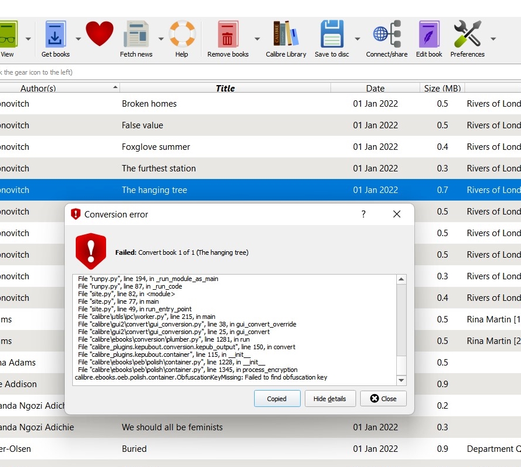
Task: Click the error log scroll up arrow
Action: [x=402, y=279]
